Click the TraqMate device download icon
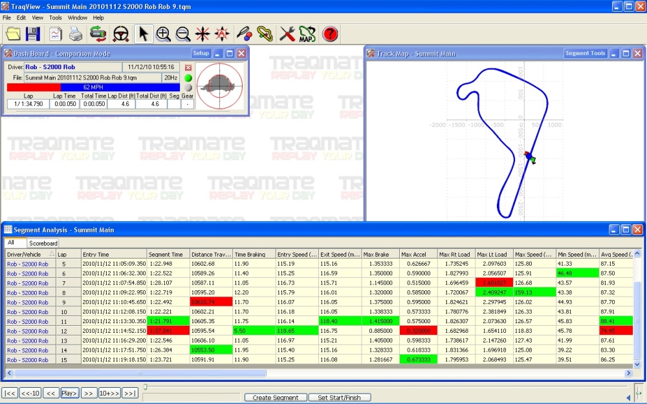 tap(98, 34)
